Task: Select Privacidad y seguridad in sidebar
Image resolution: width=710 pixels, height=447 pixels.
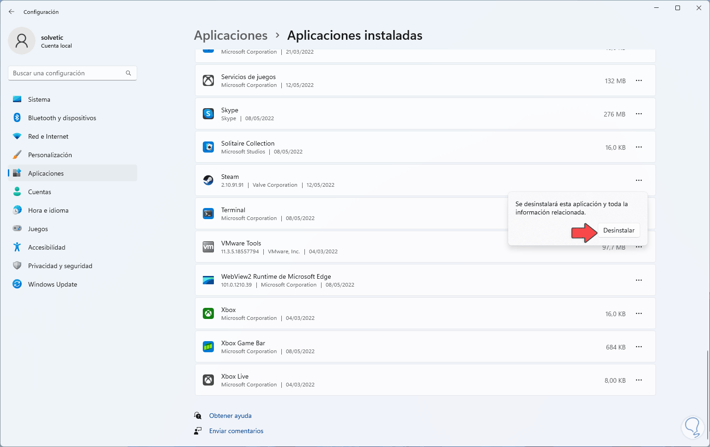Action: [x=60, y=266]
